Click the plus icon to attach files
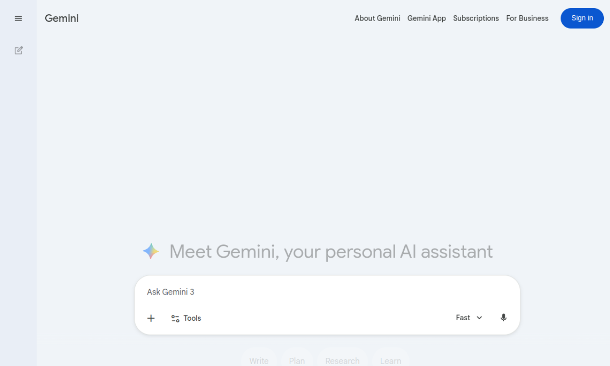Viewport: 610px width, 366px height. 151,318
